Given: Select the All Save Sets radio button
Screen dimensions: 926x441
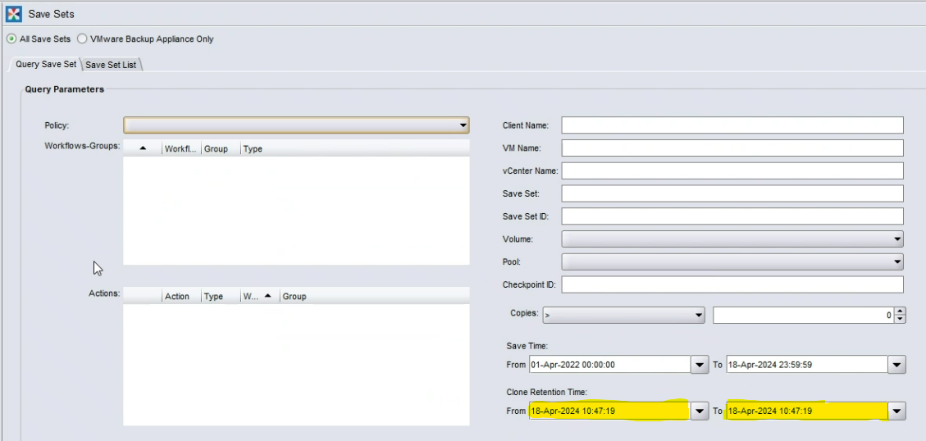Looking at the screenshot, I should tap(11, 39).
